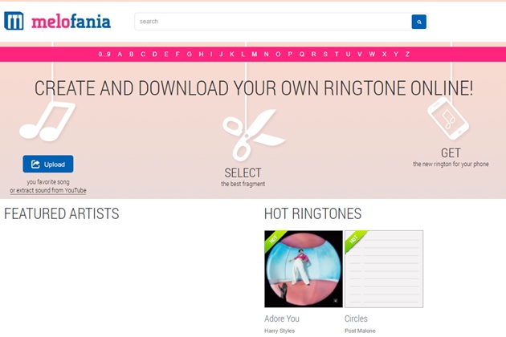Type in the search field
The image size is (506, 337).
(x=273, y=22)
